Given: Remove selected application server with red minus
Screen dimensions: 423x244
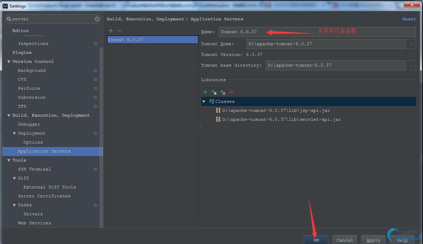Looking at the screenshot, I should [120, 31].
